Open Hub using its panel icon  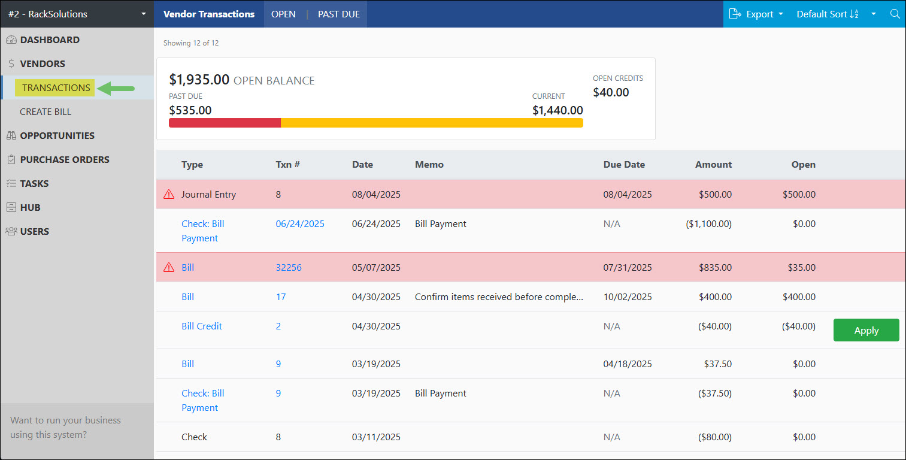[13, 207]
